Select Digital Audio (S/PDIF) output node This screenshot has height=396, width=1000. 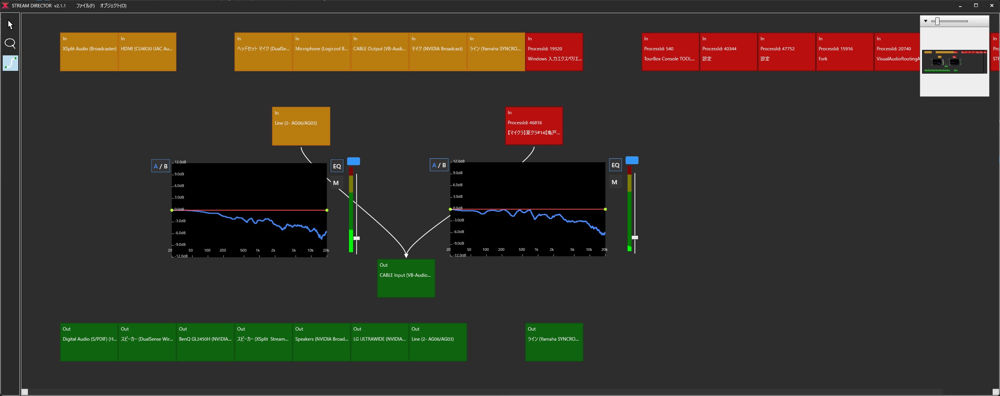click(89, 342)
